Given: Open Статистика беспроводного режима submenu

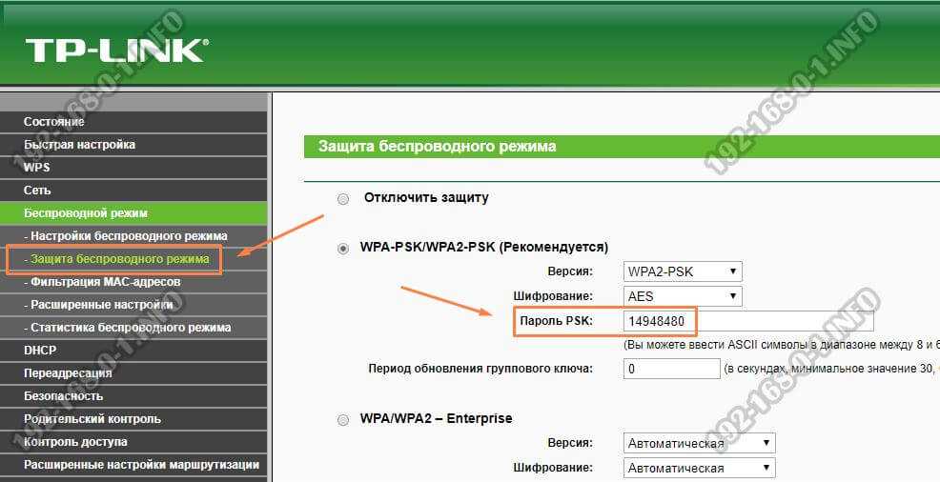Looking at the screenshot, I should click(133, 328).
